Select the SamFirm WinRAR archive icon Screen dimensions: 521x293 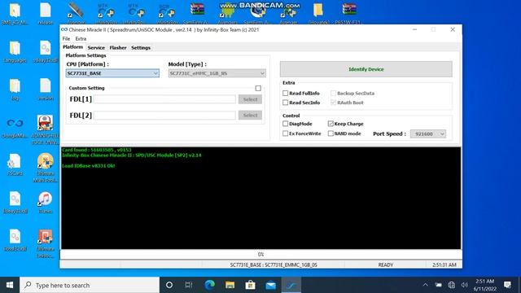pos(197,13)
